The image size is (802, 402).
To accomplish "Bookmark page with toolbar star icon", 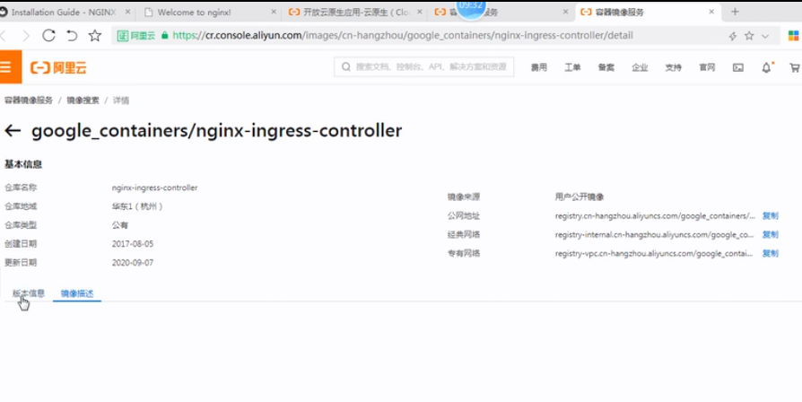I will pos(94,35).
